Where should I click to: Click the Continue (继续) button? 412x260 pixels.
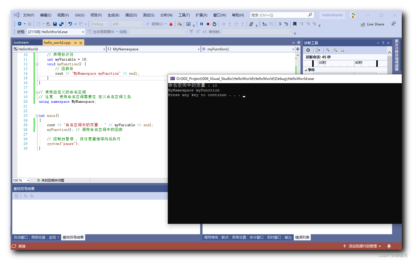tap(157, 24)
